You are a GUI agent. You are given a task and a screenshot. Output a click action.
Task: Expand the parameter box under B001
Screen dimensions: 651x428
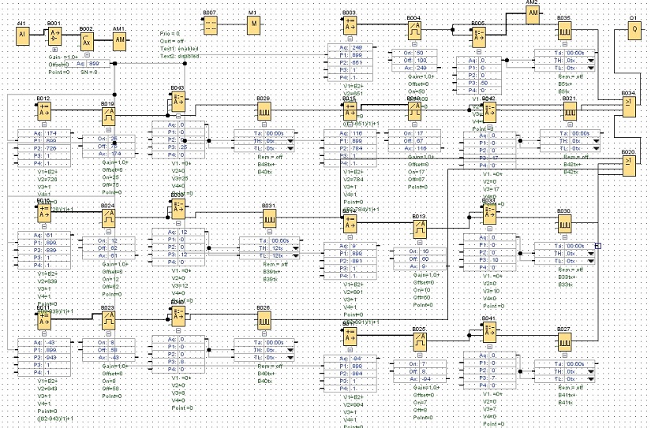54,50
